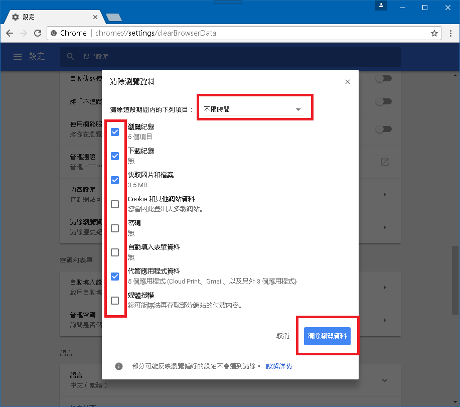The height and width of the screenshot is (407, 460).
Task: Bookmark this page with the star icon
Action: point(434,33)
